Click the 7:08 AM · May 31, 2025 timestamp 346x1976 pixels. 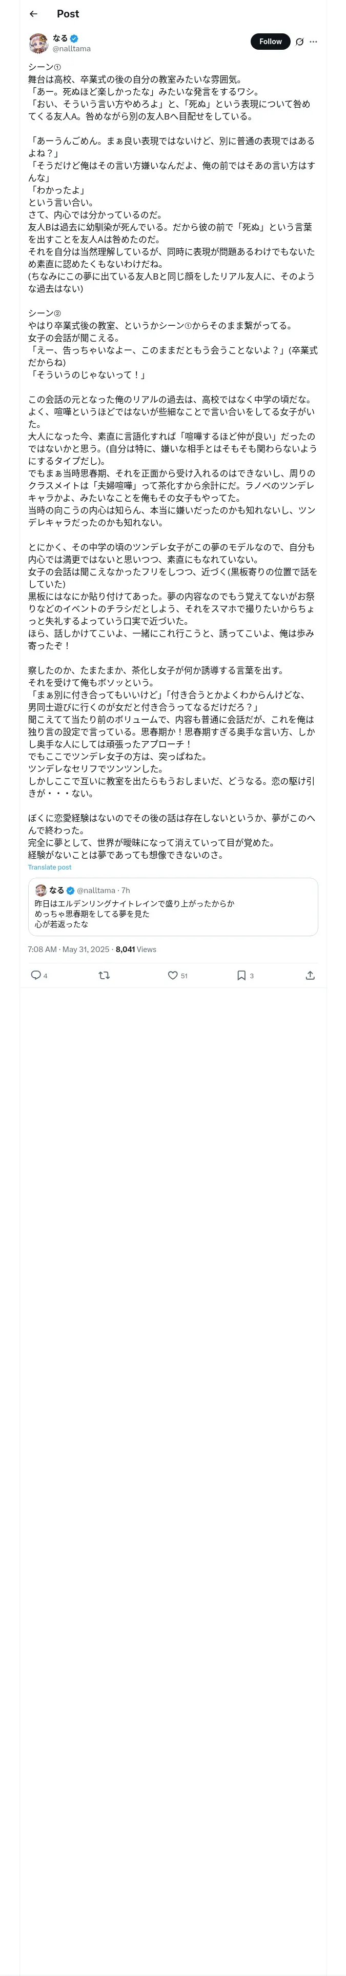tap(68, 949)
